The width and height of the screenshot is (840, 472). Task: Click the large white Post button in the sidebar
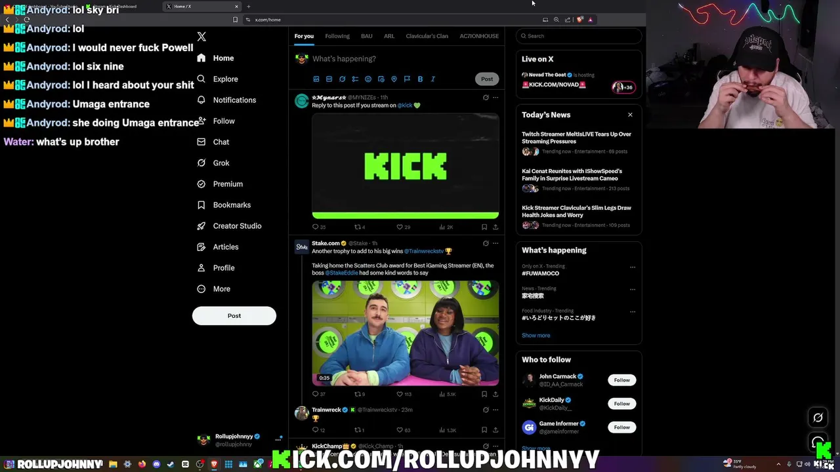(x=234, y=316)
